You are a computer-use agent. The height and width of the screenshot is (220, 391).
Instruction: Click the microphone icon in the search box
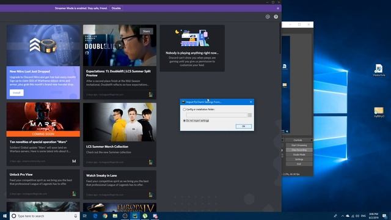tap(76, 216)
